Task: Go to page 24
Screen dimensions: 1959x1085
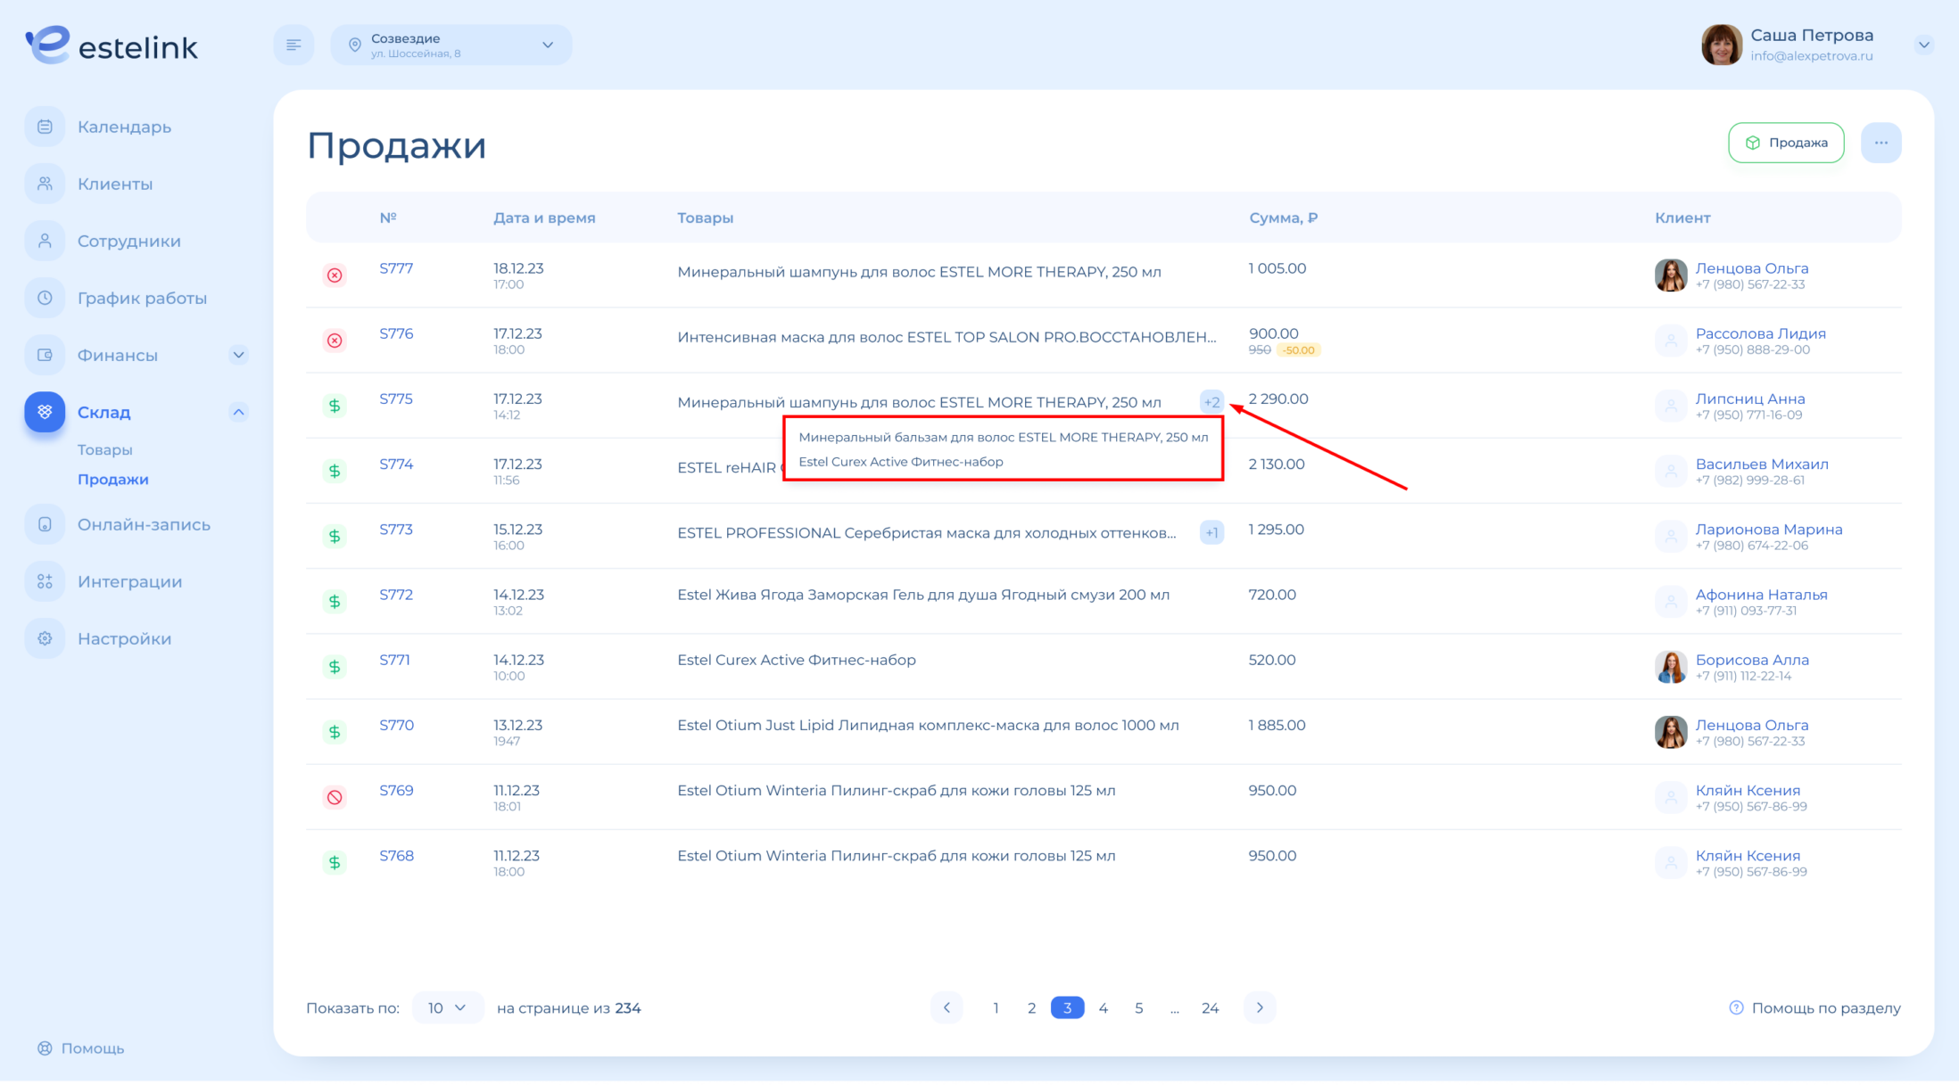Action: [x=1210, y=1007]
